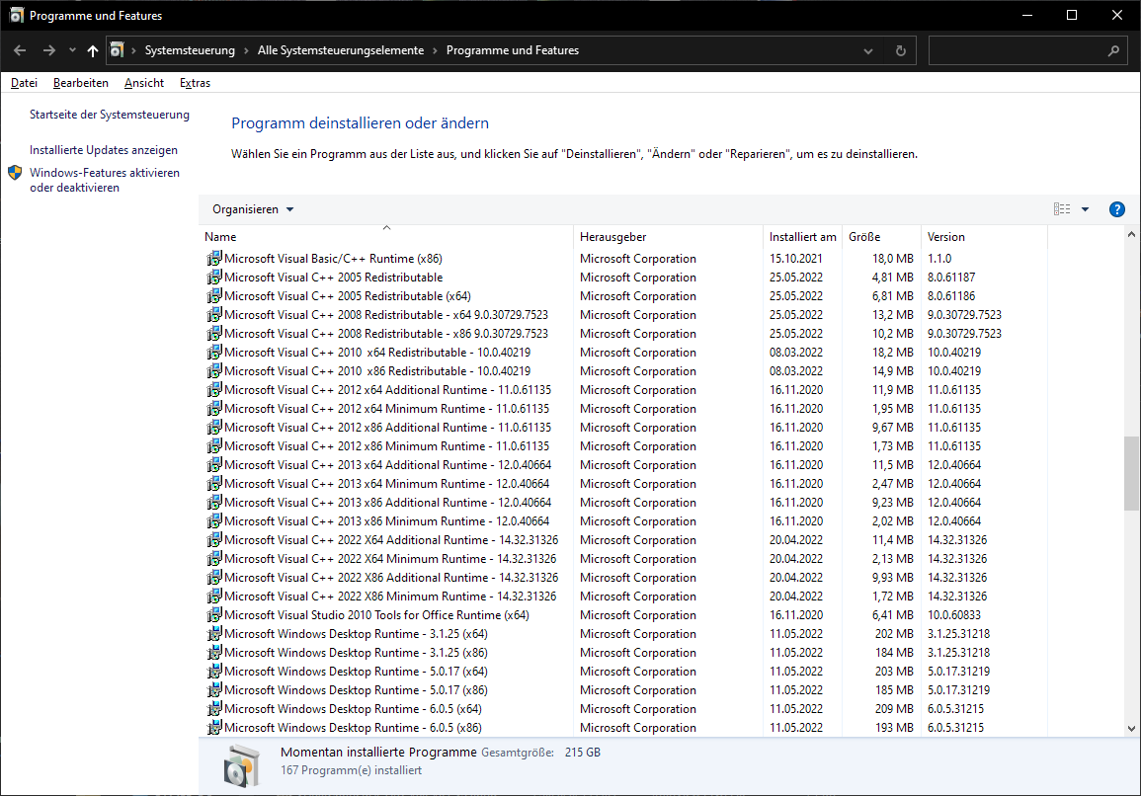Open the Organisieren dropdown
This screenshot has width=1141, height=796.
pos(253,209)
